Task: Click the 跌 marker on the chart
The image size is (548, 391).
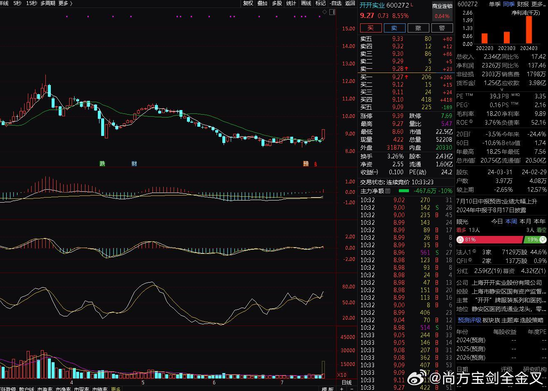Action: point(102,164)
